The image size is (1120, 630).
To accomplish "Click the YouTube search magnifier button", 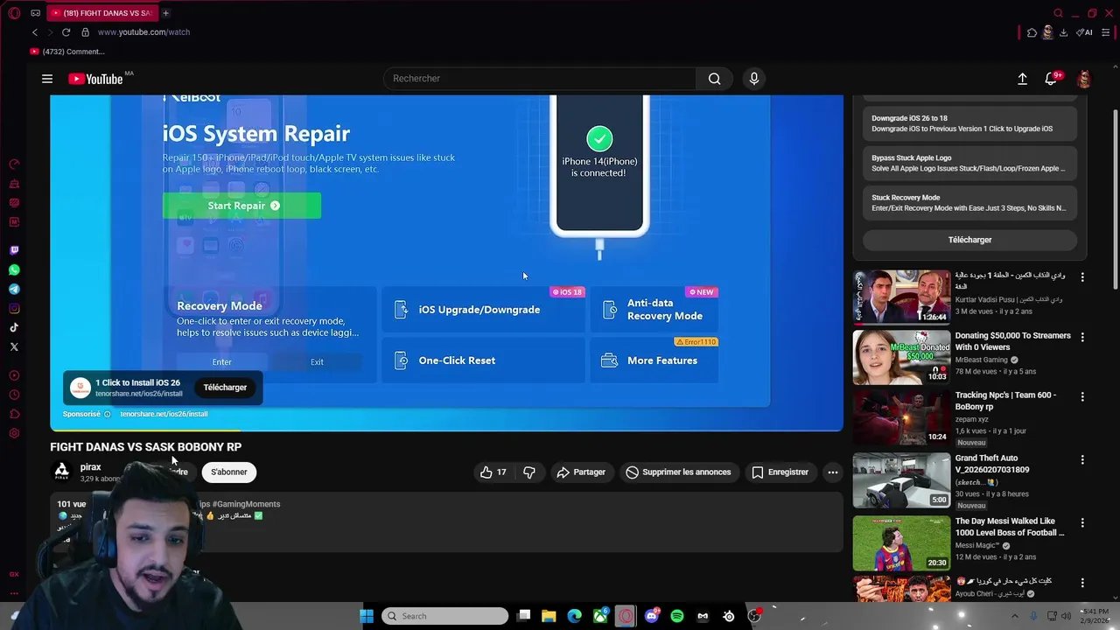I will 715,79.
